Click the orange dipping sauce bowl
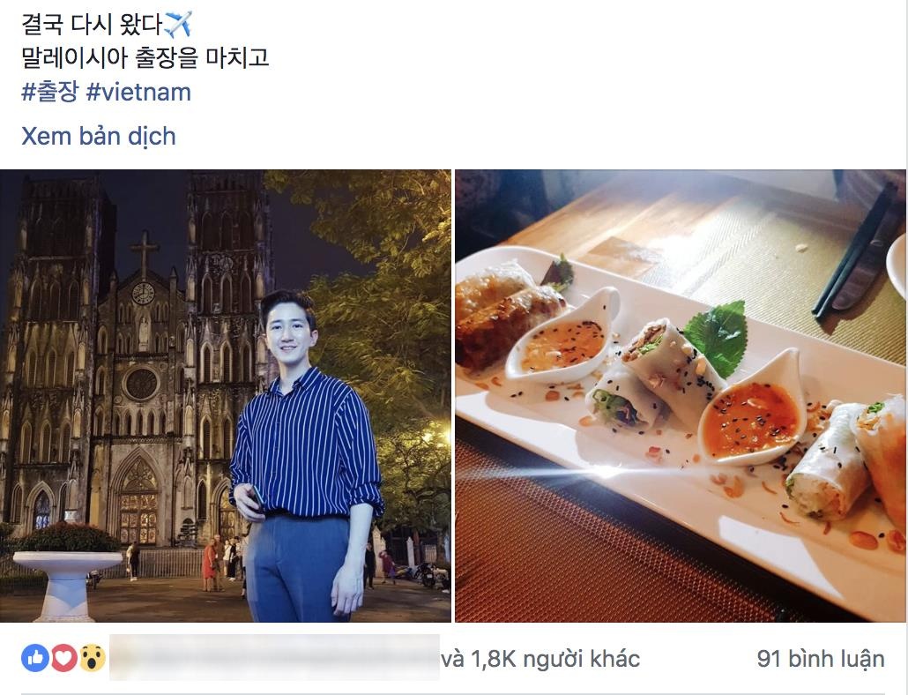This screenshot has width=908, height=695. coord(751,419)
